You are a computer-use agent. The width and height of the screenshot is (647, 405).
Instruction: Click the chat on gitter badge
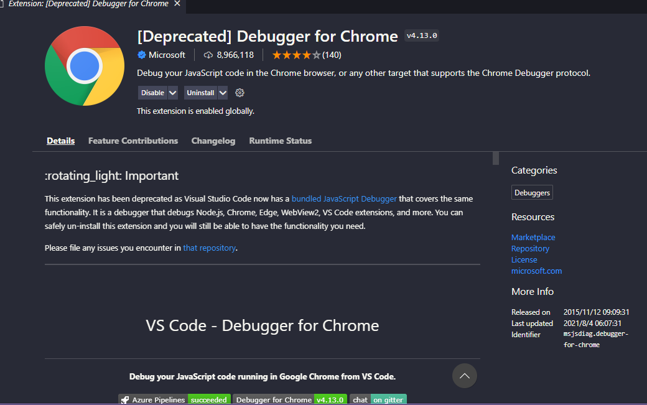click(378, 399)
